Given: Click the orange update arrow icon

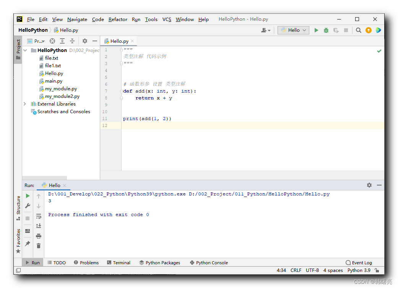Looking at the screenshot, I should coord(368,30).
